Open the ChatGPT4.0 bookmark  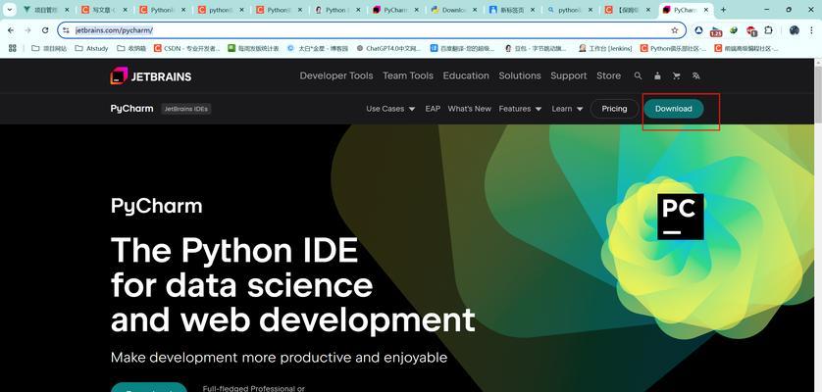pyautogui.click(x=388, y=48)
